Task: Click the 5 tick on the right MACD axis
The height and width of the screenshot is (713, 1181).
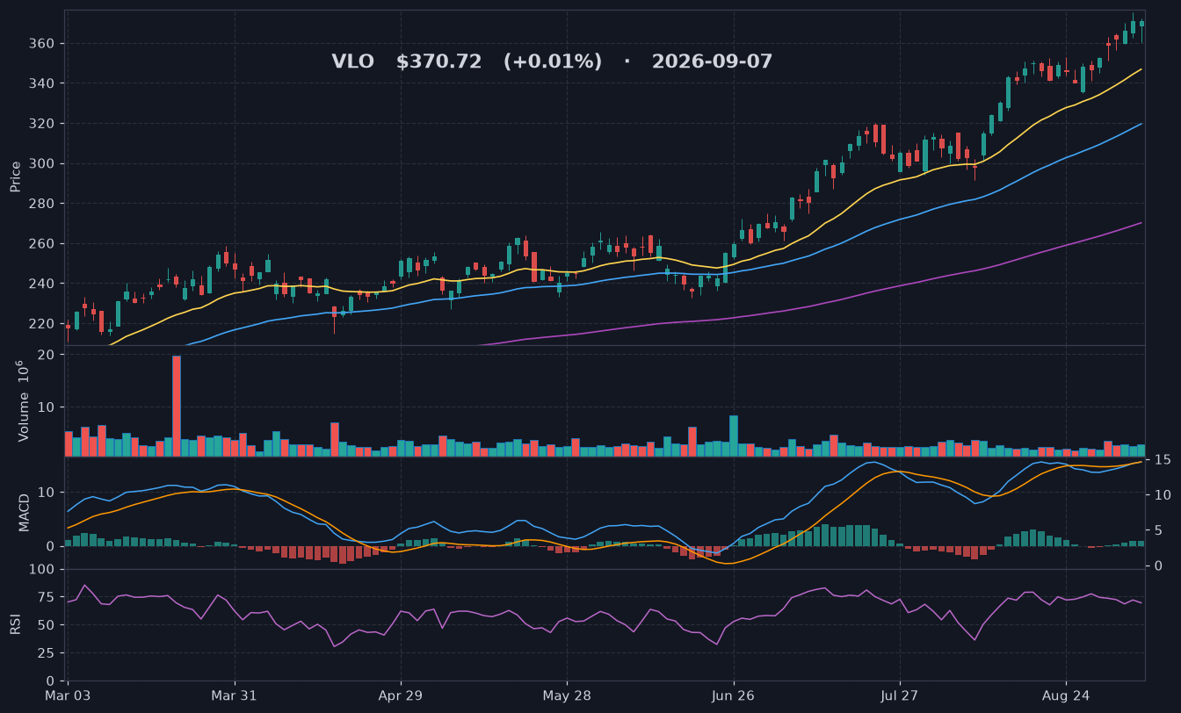Action: (x=1156, y=530)
